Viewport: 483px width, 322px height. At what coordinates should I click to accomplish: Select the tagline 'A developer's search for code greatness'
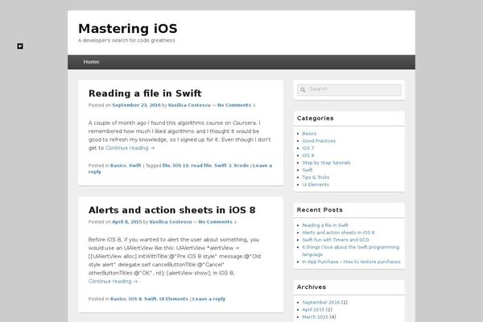tap(126, 40)
